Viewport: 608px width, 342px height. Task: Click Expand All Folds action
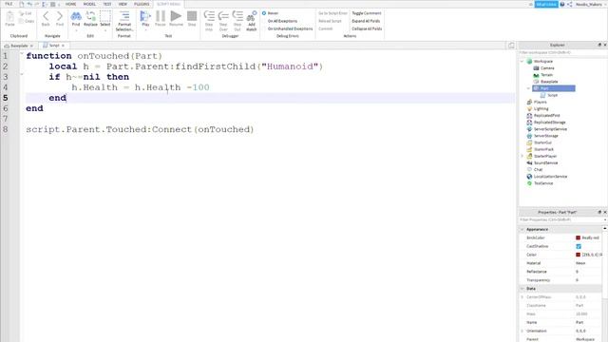point(366,21)
